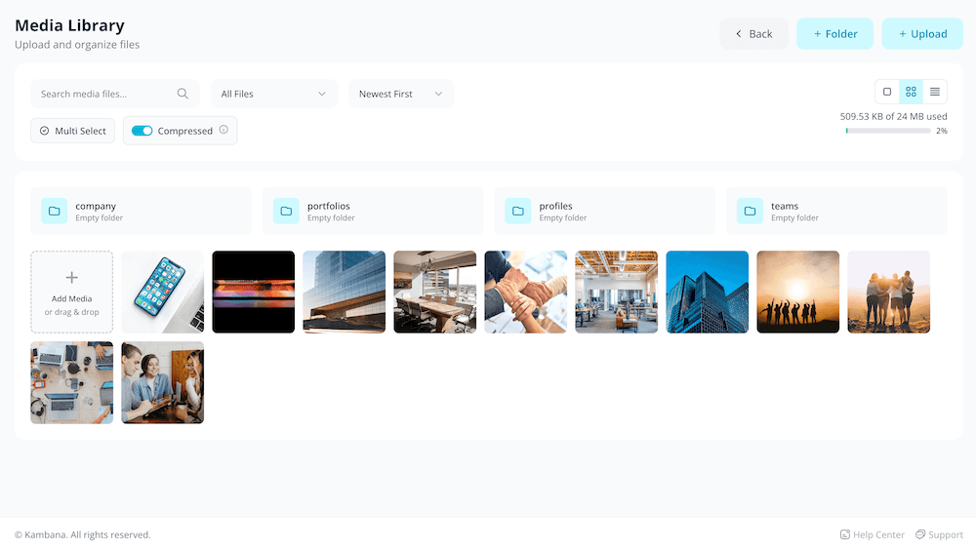976x549 pixels.
Task: Open the Newest First sort dropdown
Action: coord(401,94)
